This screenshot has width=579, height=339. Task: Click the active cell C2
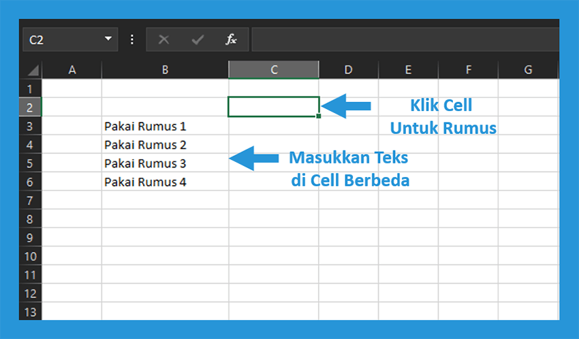click(x=274, y=107)
